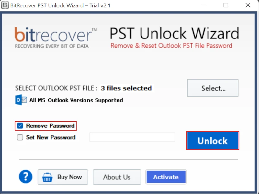Click the Outlook envelope icon
Viewport: 259px width, 194px height.
click(x=21, y=100)
